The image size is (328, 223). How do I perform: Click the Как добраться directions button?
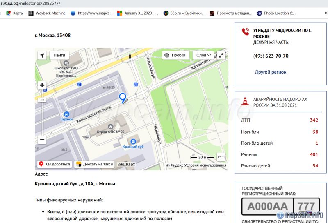[x=55, y=164]
